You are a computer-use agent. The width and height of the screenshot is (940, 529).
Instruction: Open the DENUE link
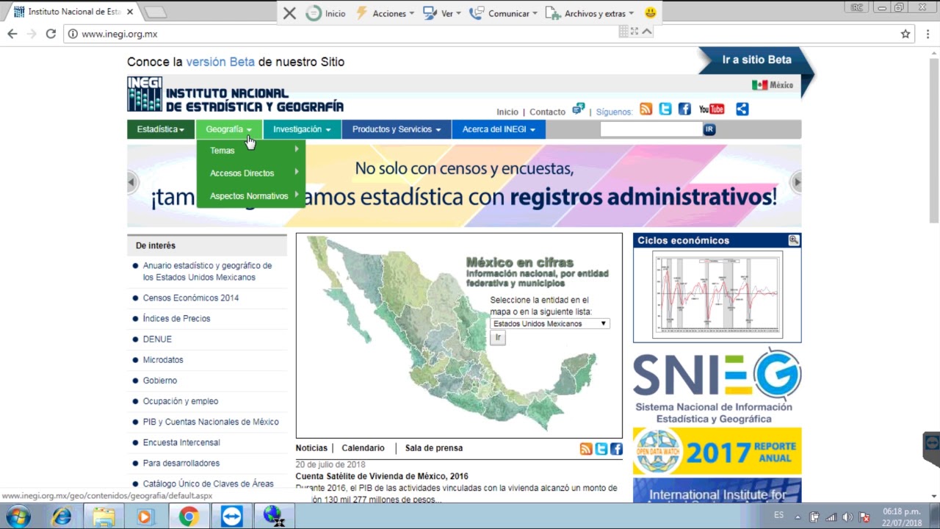[157, 339]
